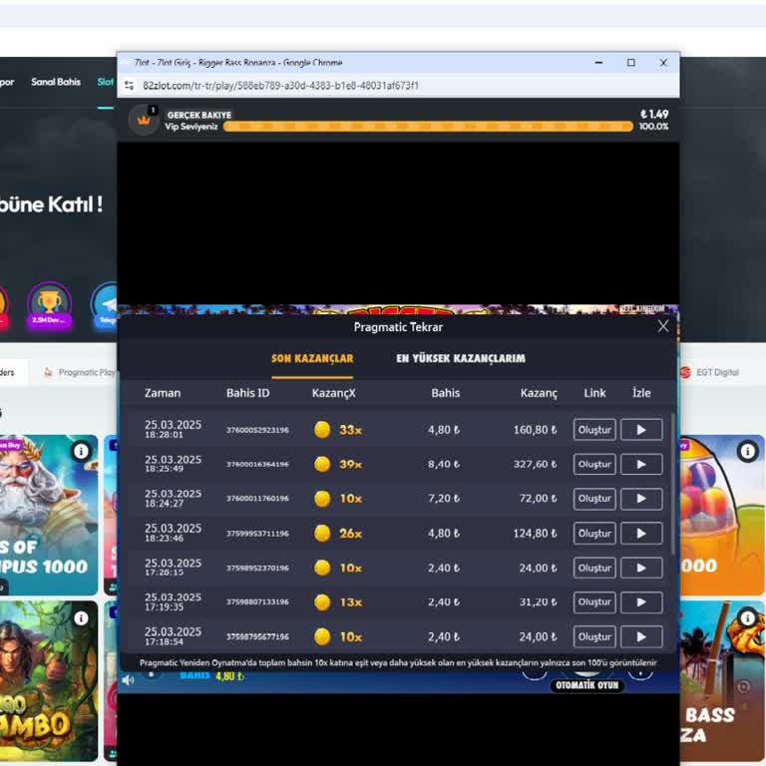Open Gates of Olympus 1000 game thumbnail

coord(47,515)
